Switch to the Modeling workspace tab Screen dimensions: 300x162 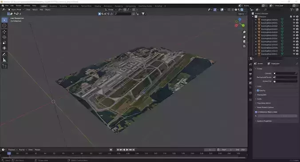pyautogui.click(x=53, y=6)
